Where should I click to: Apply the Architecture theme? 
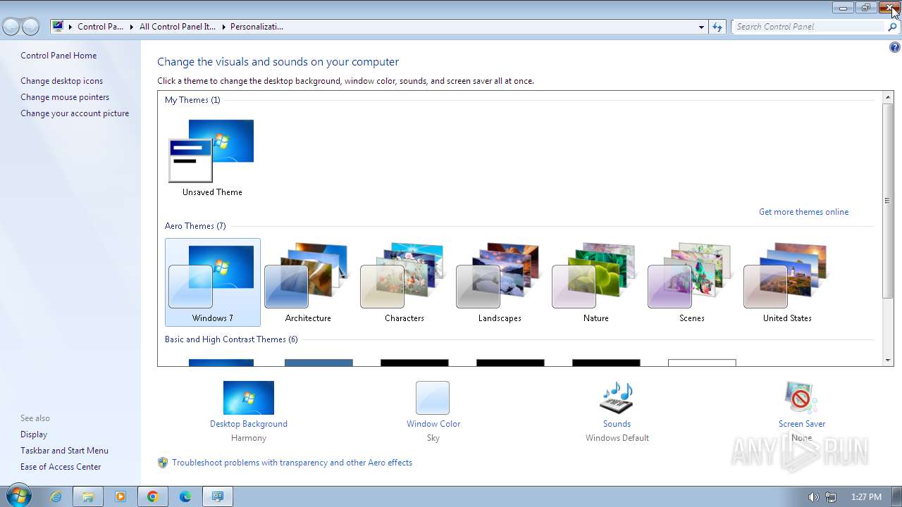308,282
